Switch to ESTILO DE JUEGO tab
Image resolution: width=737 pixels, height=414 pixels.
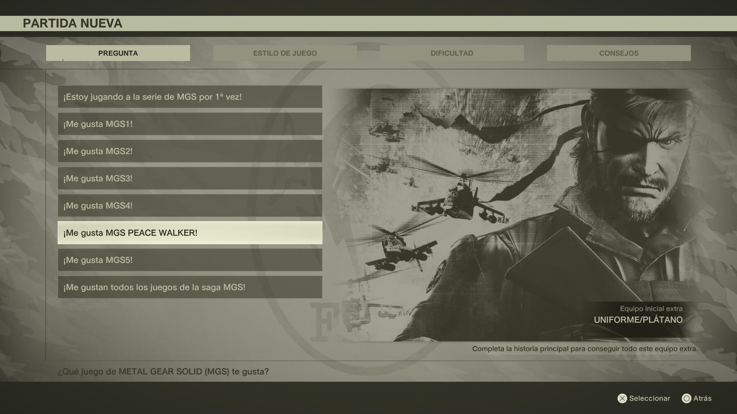pos(285,53)
